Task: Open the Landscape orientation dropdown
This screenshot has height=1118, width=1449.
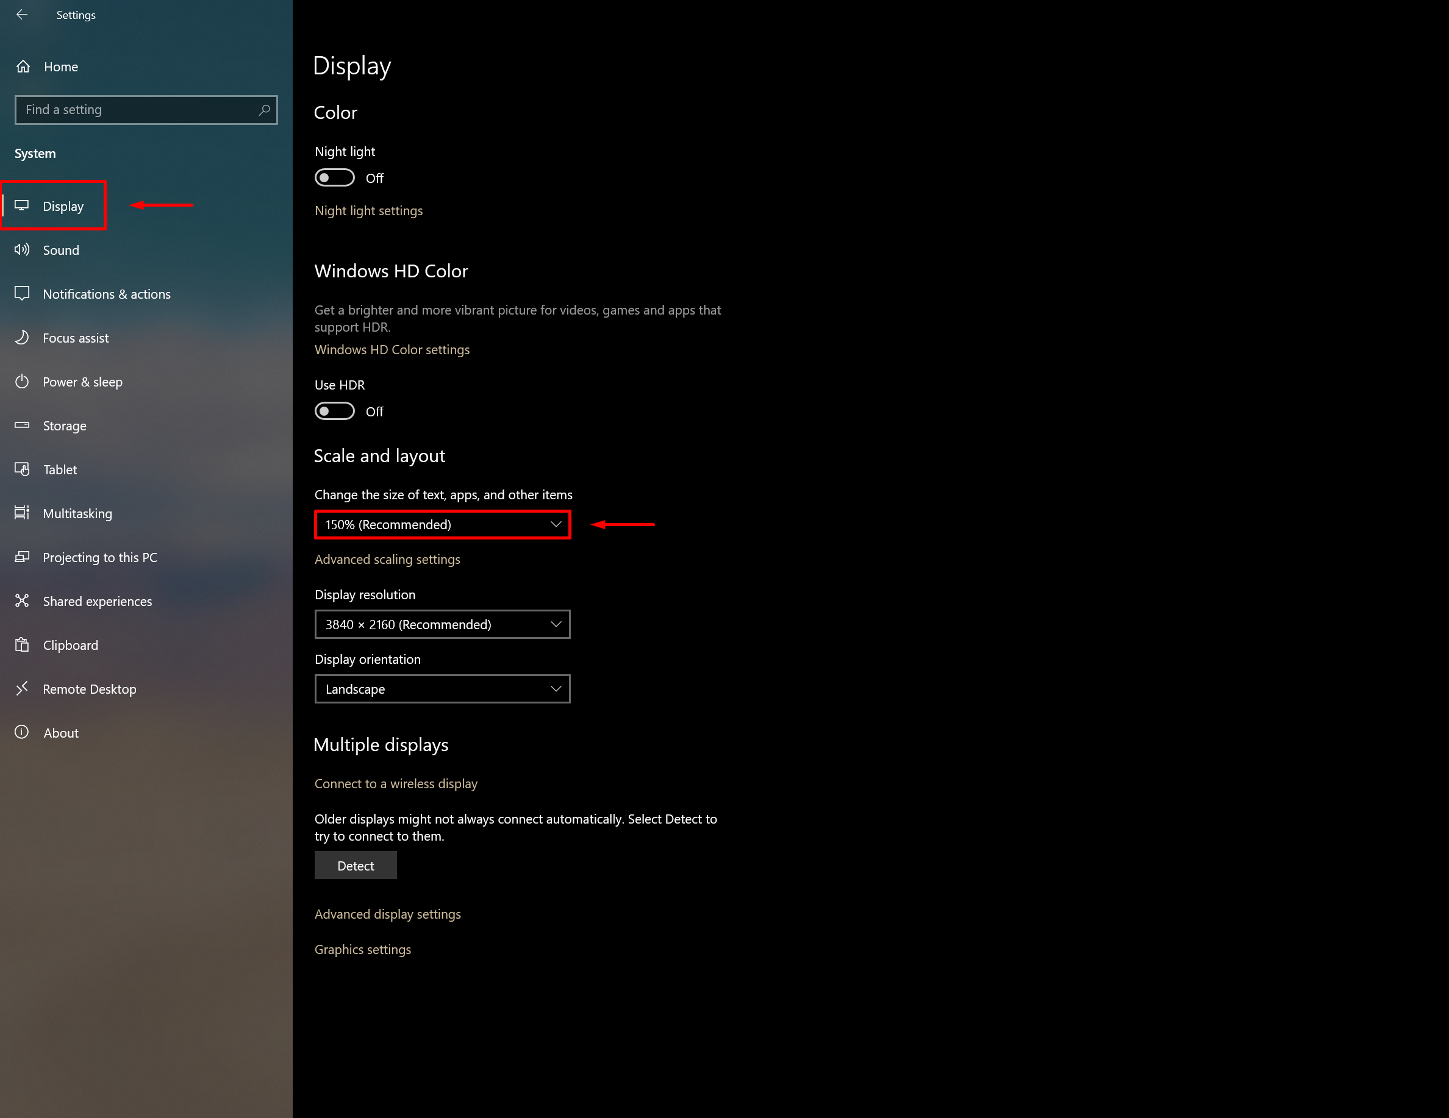Action: [442, 689]
